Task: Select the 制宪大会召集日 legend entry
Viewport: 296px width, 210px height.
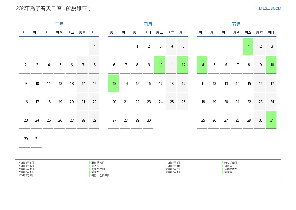Action: click(x=101, y=175)
